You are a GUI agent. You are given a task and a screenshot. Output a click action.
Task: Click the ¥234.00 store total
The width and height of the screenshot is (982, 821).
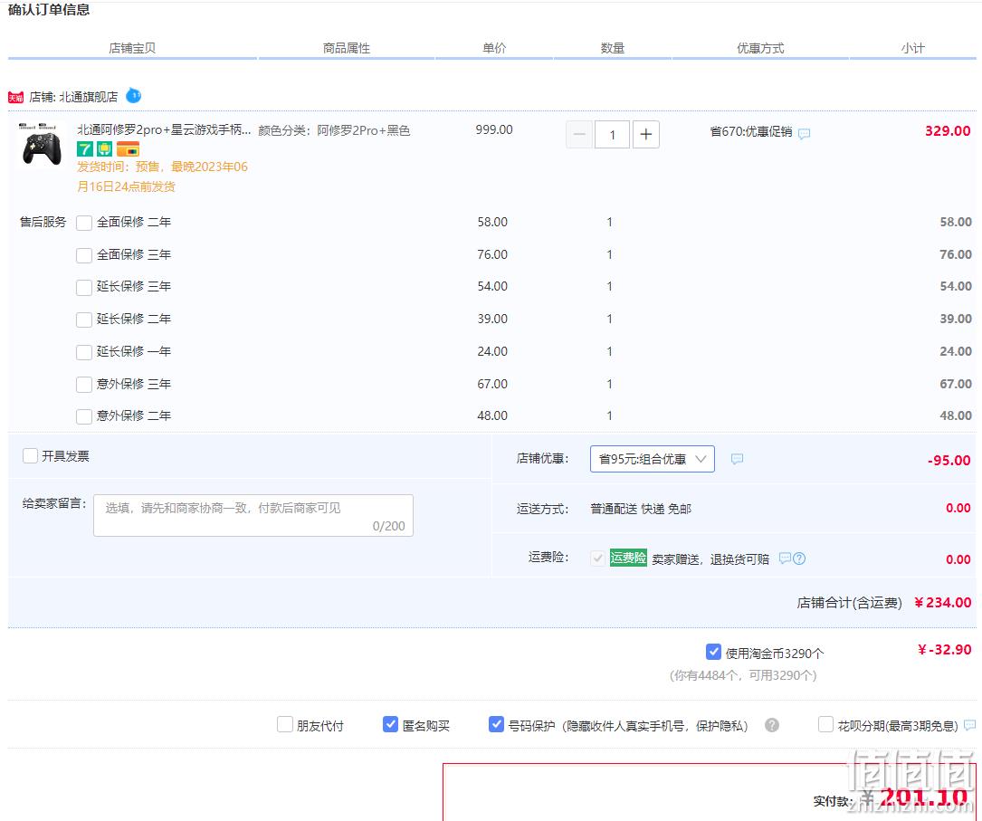[943, 603]
